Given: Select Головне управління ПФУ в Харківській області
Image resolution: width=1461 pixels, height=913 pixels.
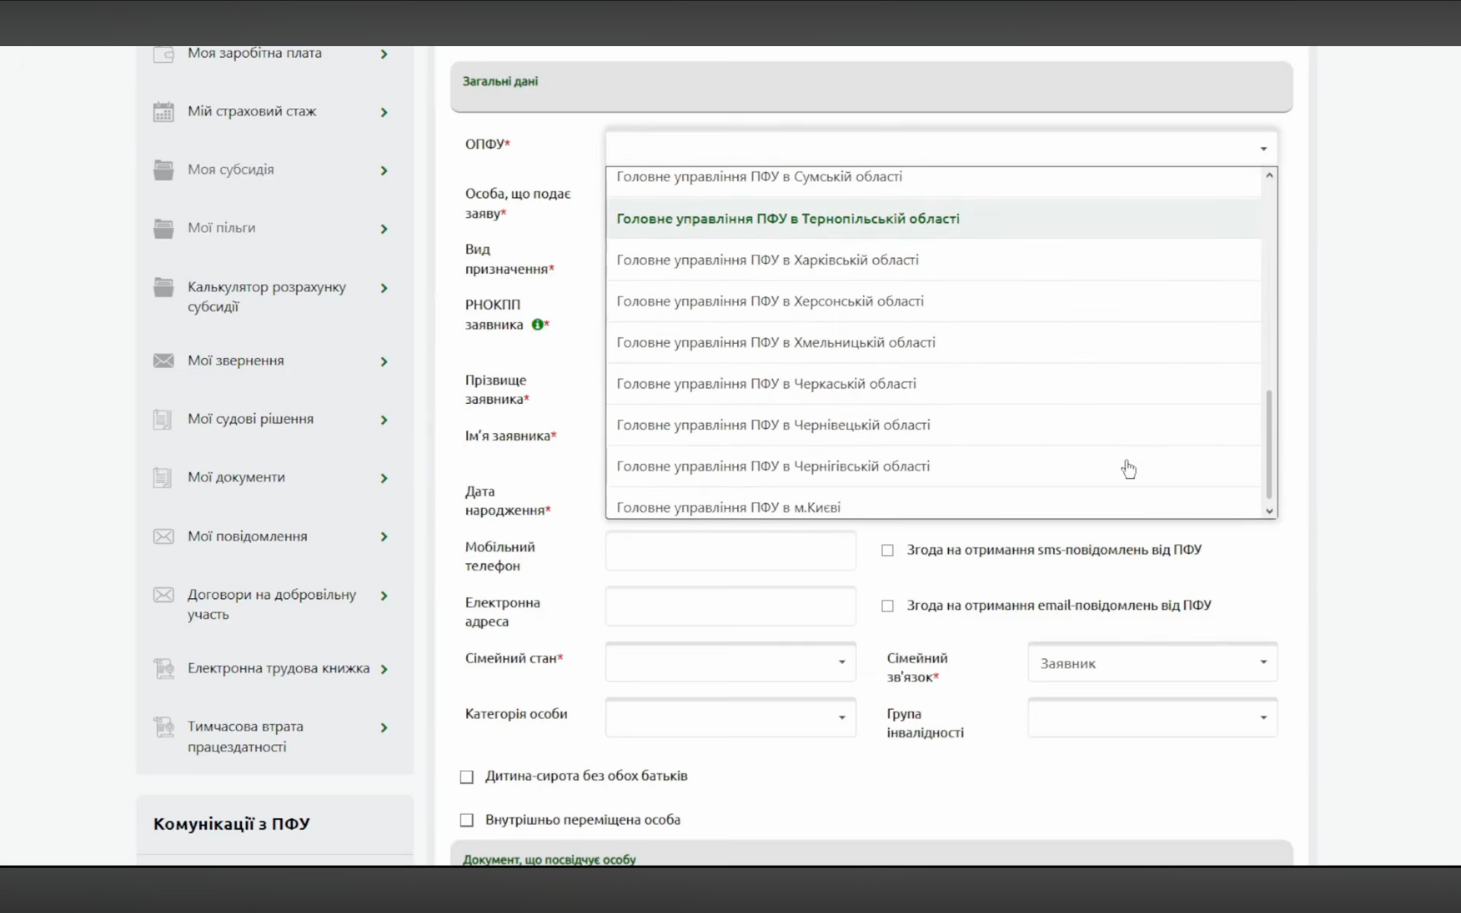Looking at the screenshot, I should (x=767, y=260).
